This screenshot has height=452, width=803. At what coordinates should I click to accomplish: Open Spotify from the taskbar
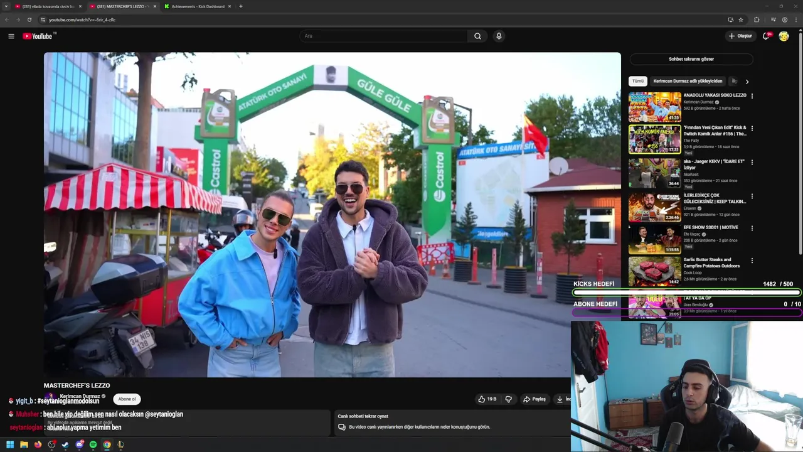click(x=93, y=444)
